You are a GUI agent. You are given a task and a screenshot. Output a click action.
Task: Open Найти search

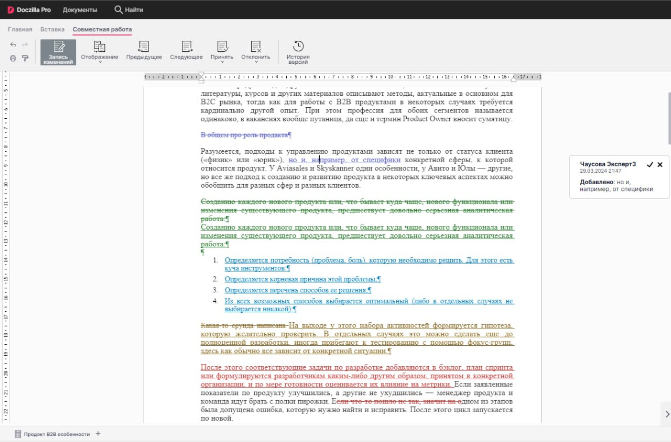pyautogui.click(x=128, y=9)
